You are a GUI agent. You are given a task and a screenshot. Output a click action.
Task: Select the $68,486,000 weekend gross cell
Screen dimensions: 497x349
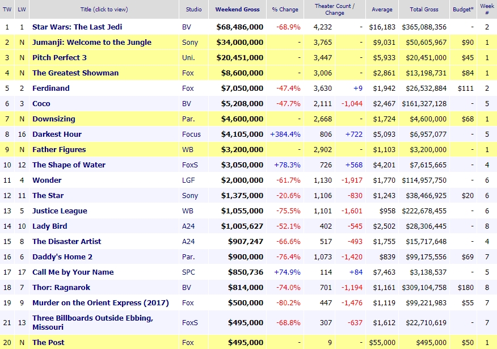tap(240, 27)
